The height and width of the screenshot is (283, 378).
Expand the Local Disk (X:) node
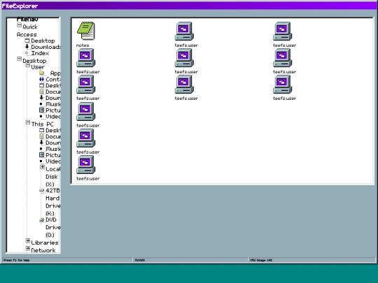pos(43,167)
